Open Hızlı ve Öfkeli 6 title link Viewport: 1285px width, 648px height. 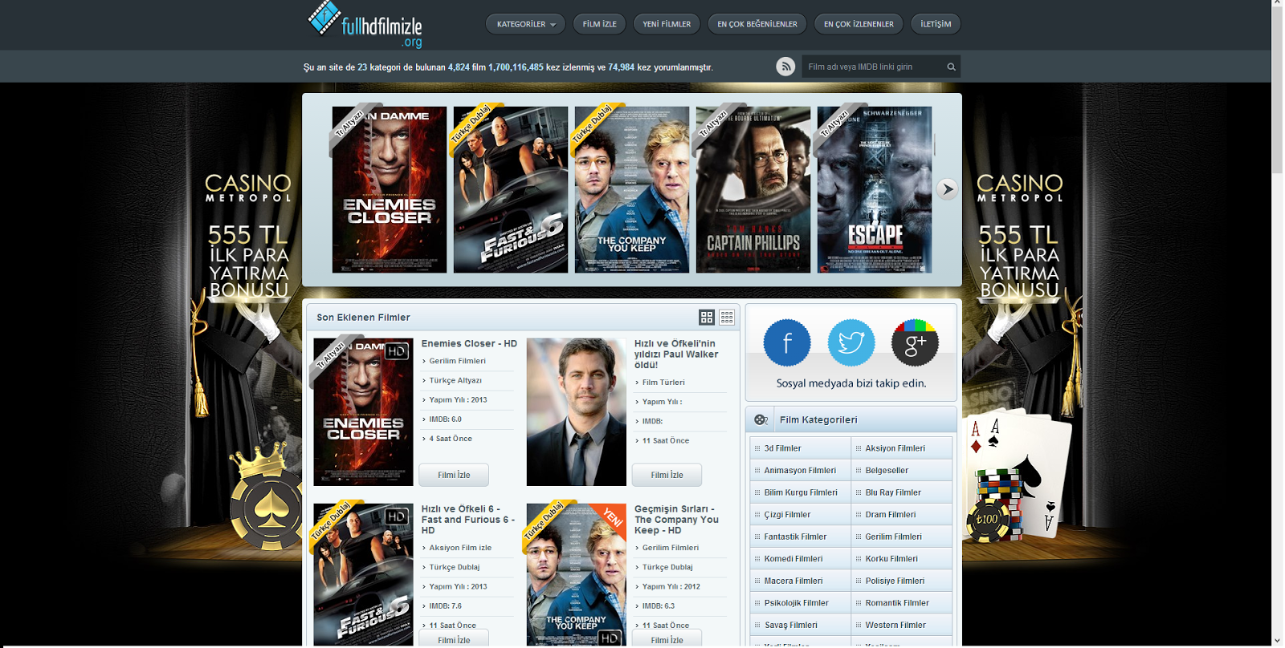pos(468,520)
